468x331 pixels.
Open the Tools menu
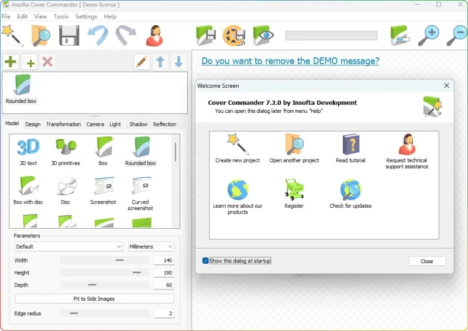(x=61, y=16)
